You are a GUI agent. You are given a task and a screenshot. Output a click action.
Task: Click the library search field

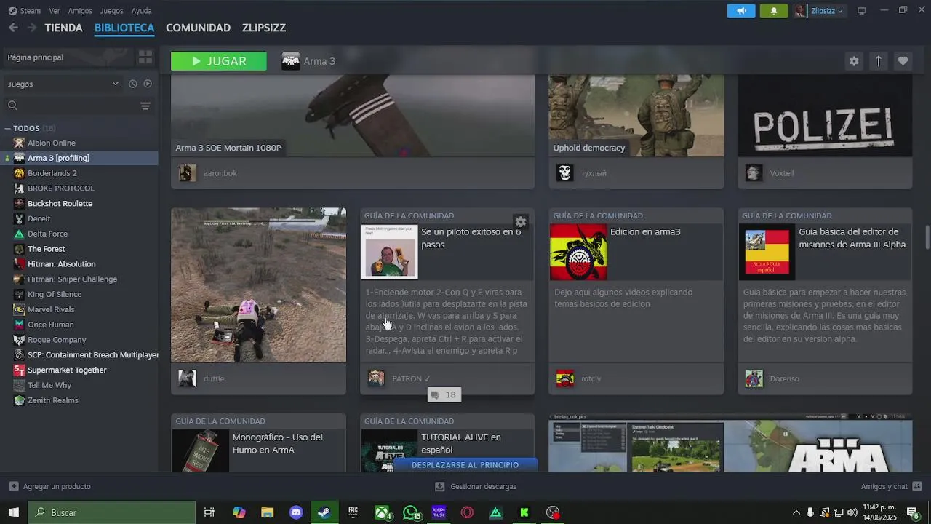coord(70,106)
